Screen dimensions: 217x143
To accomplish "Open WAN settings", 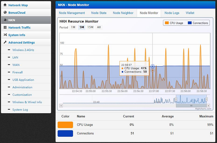I will 16,65.
